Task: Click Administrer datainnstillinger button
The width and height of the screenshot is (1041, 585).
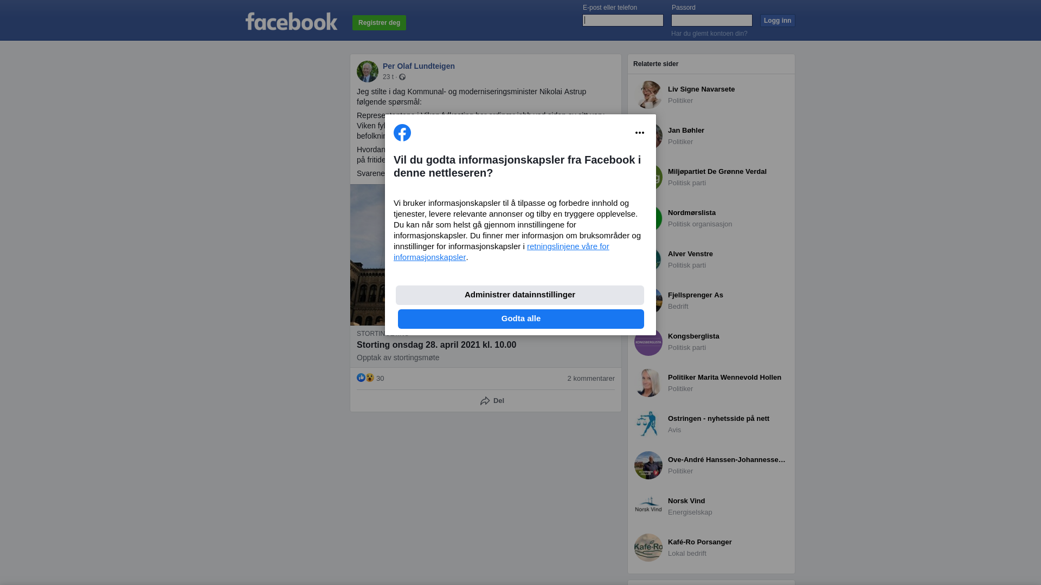Action: [519, 295]
